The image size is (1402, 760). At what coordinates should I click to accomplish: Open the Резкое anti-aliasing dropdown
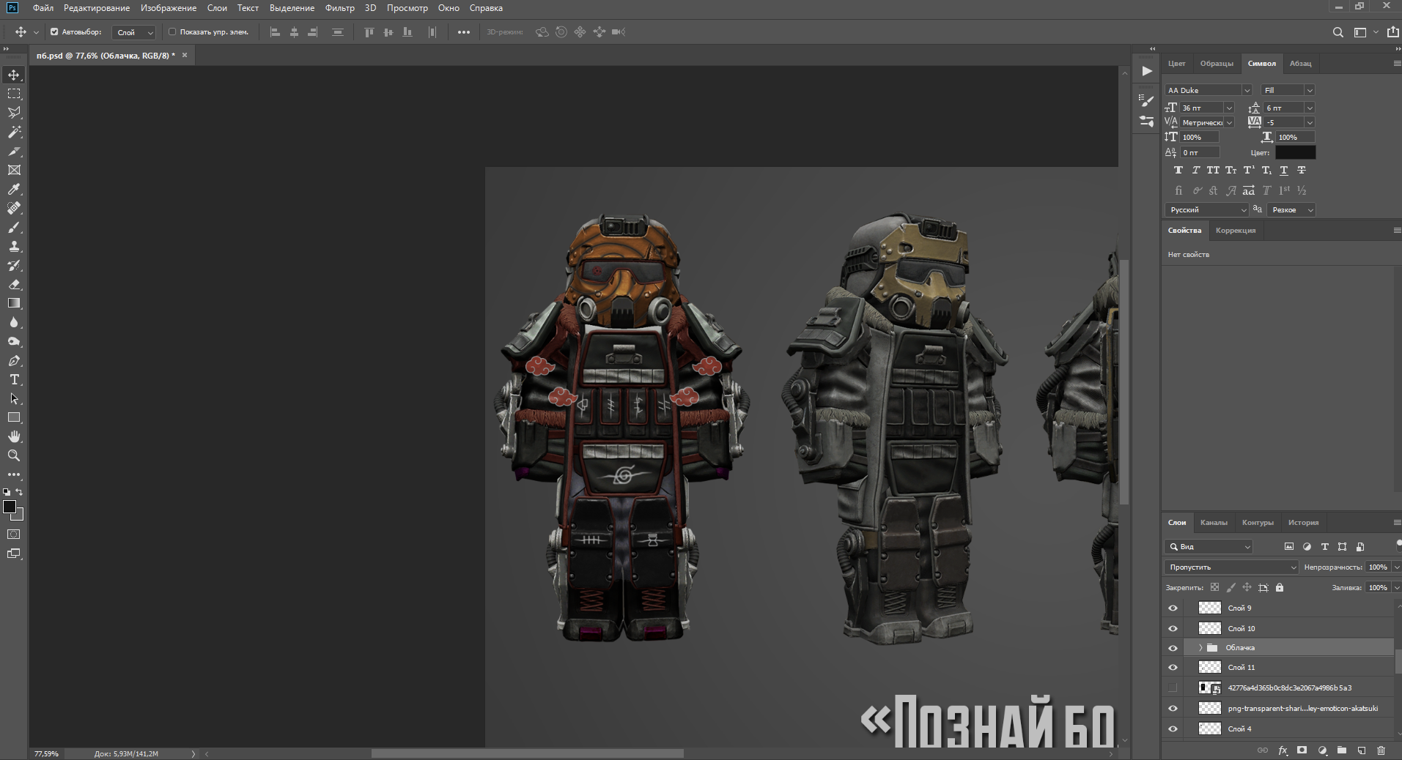pos(1291,209)
